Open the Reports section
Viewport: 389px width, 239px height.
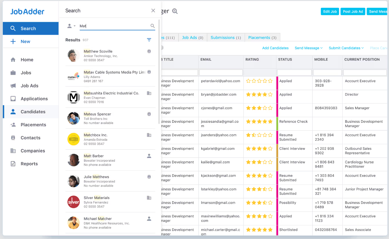(13, 164)
